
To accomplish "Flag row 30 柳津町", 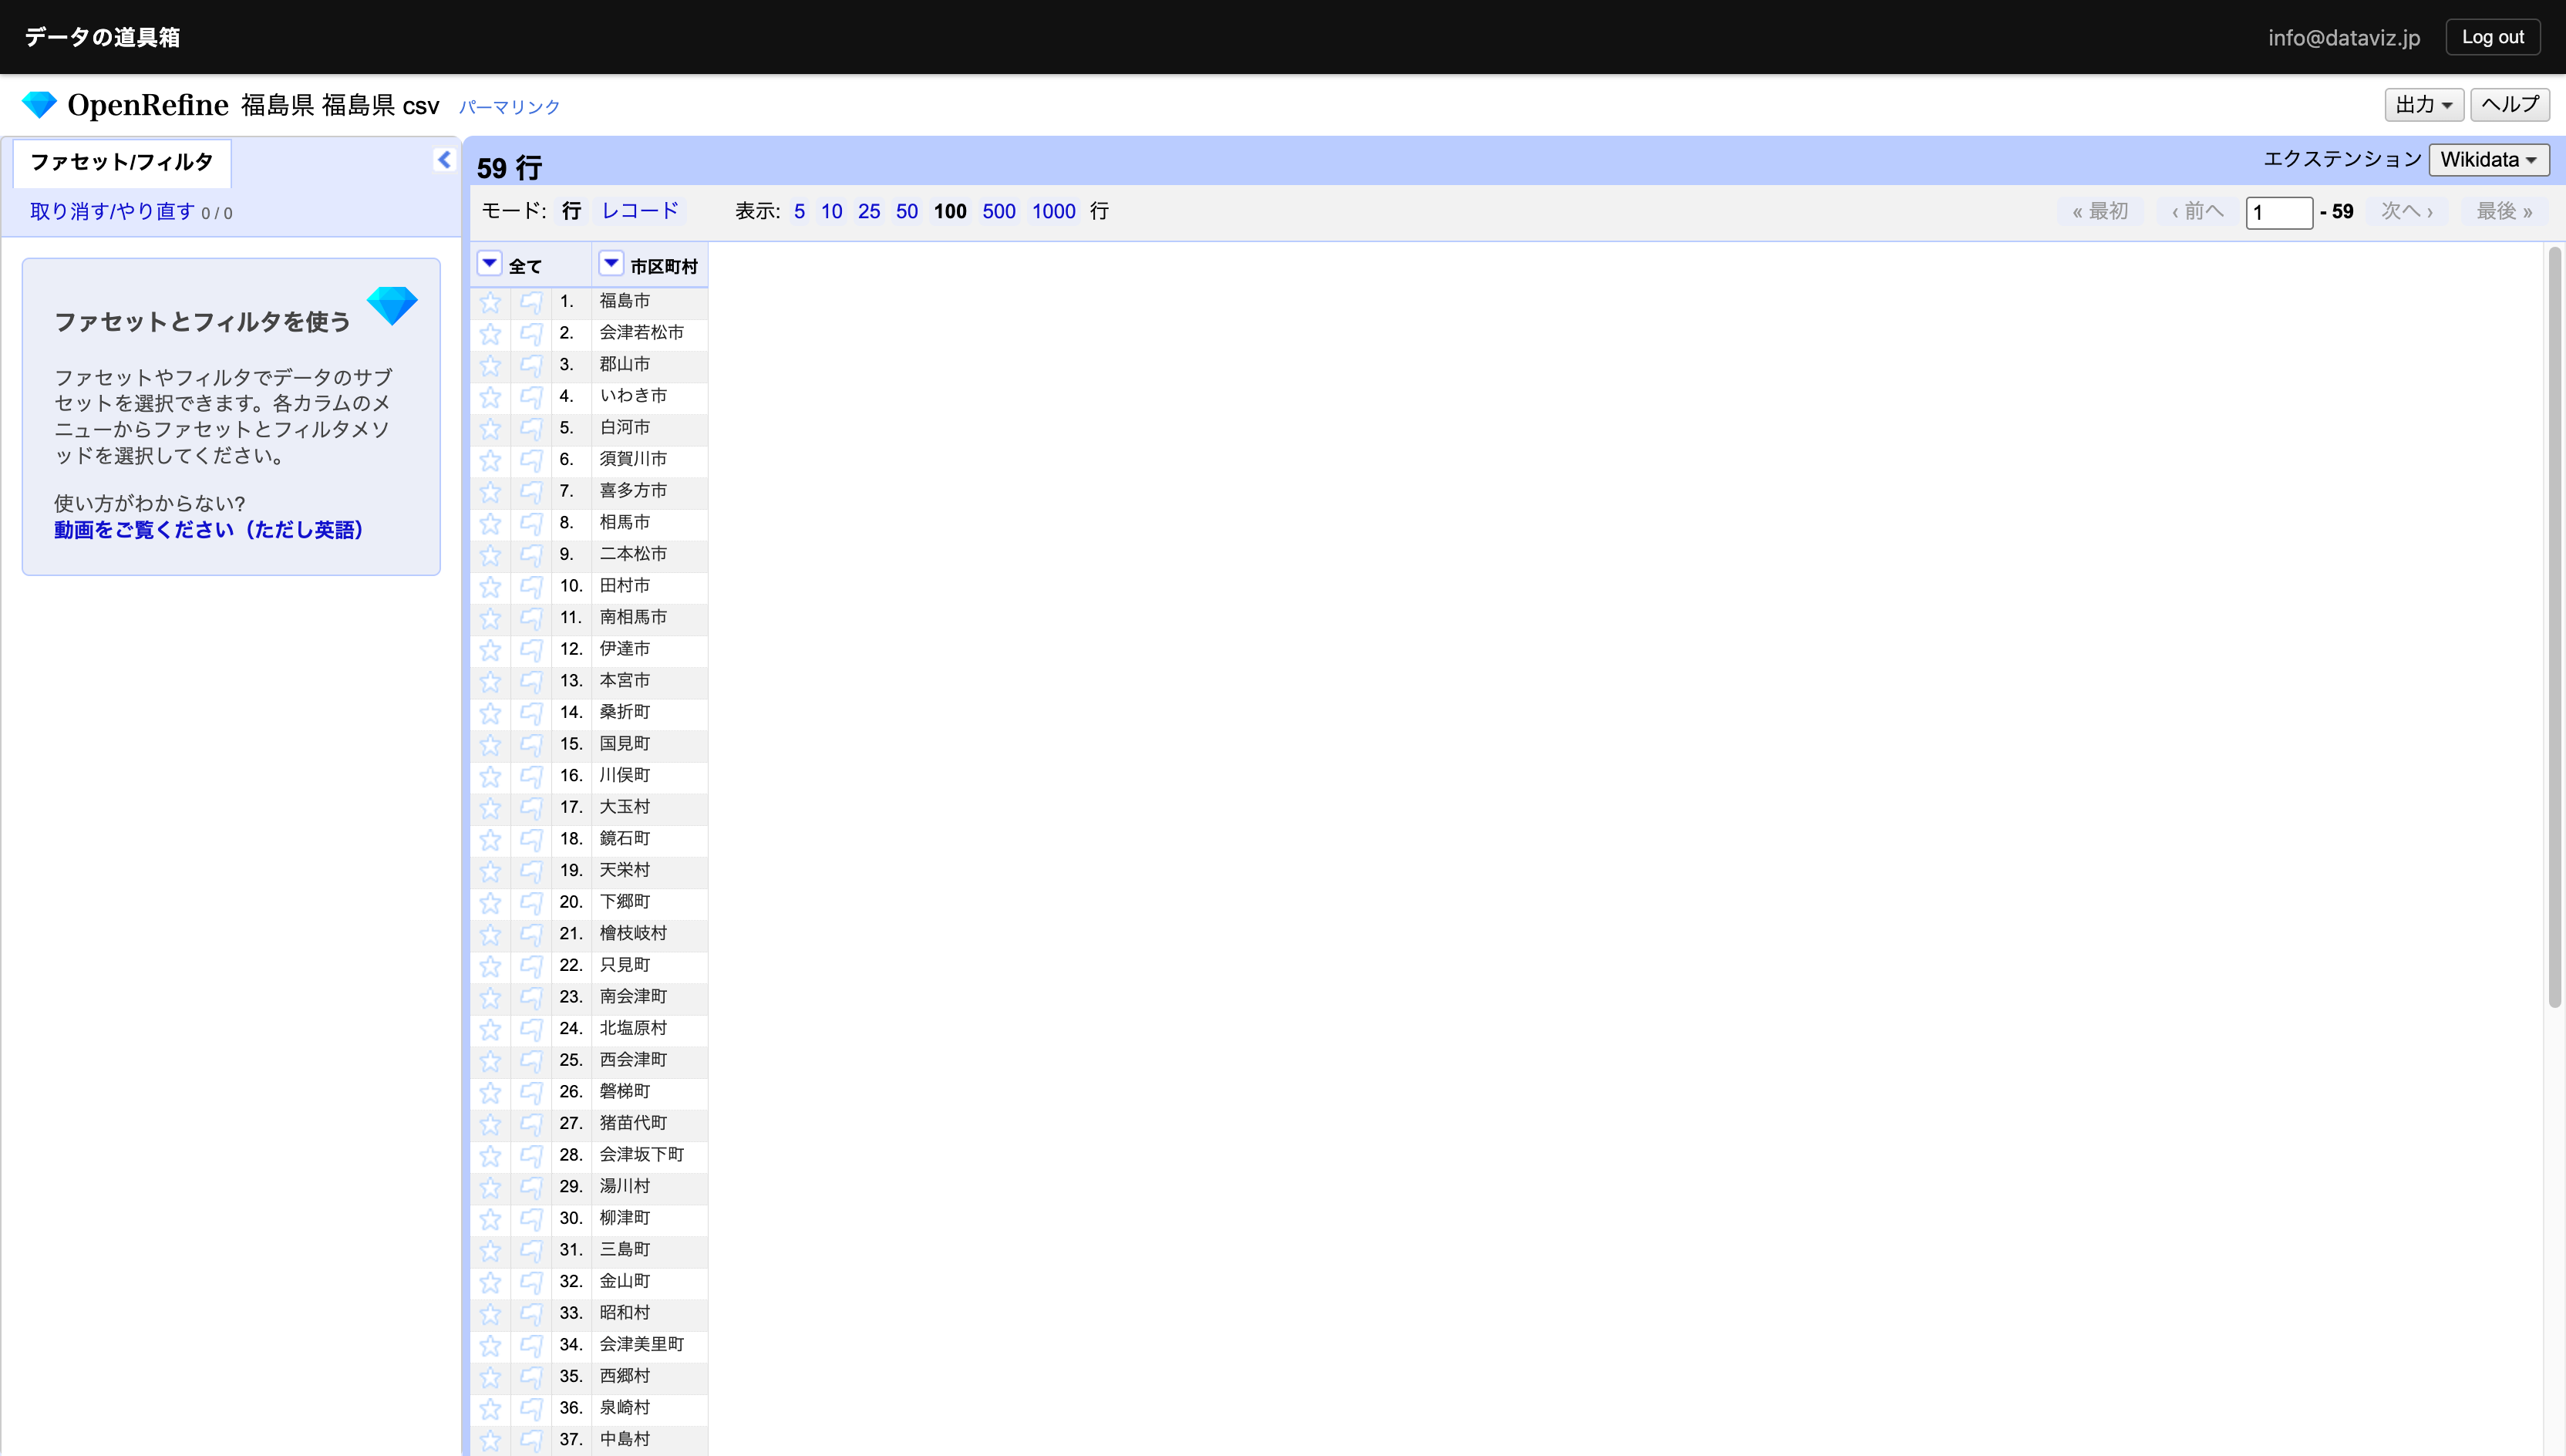I will [x=530, y=1218].
